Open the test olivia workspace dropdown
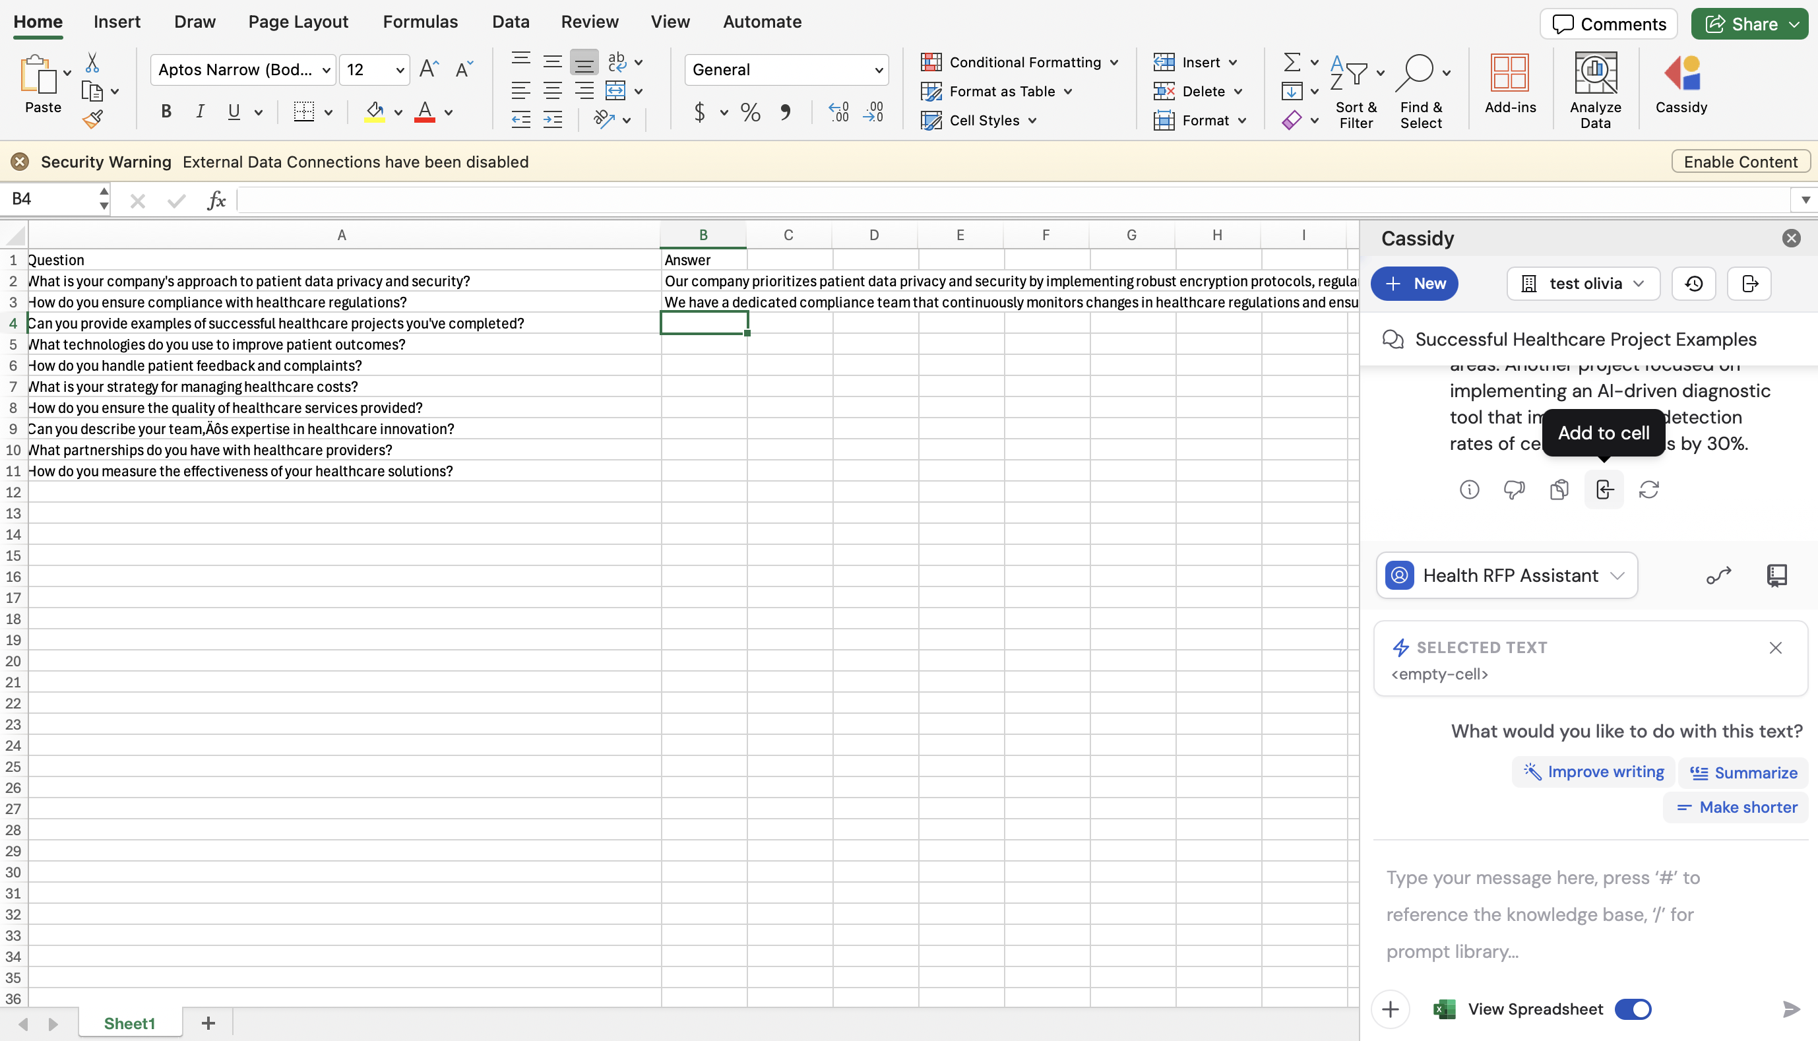This screenshot has width=1818, height=1041. coord(1583,284)
